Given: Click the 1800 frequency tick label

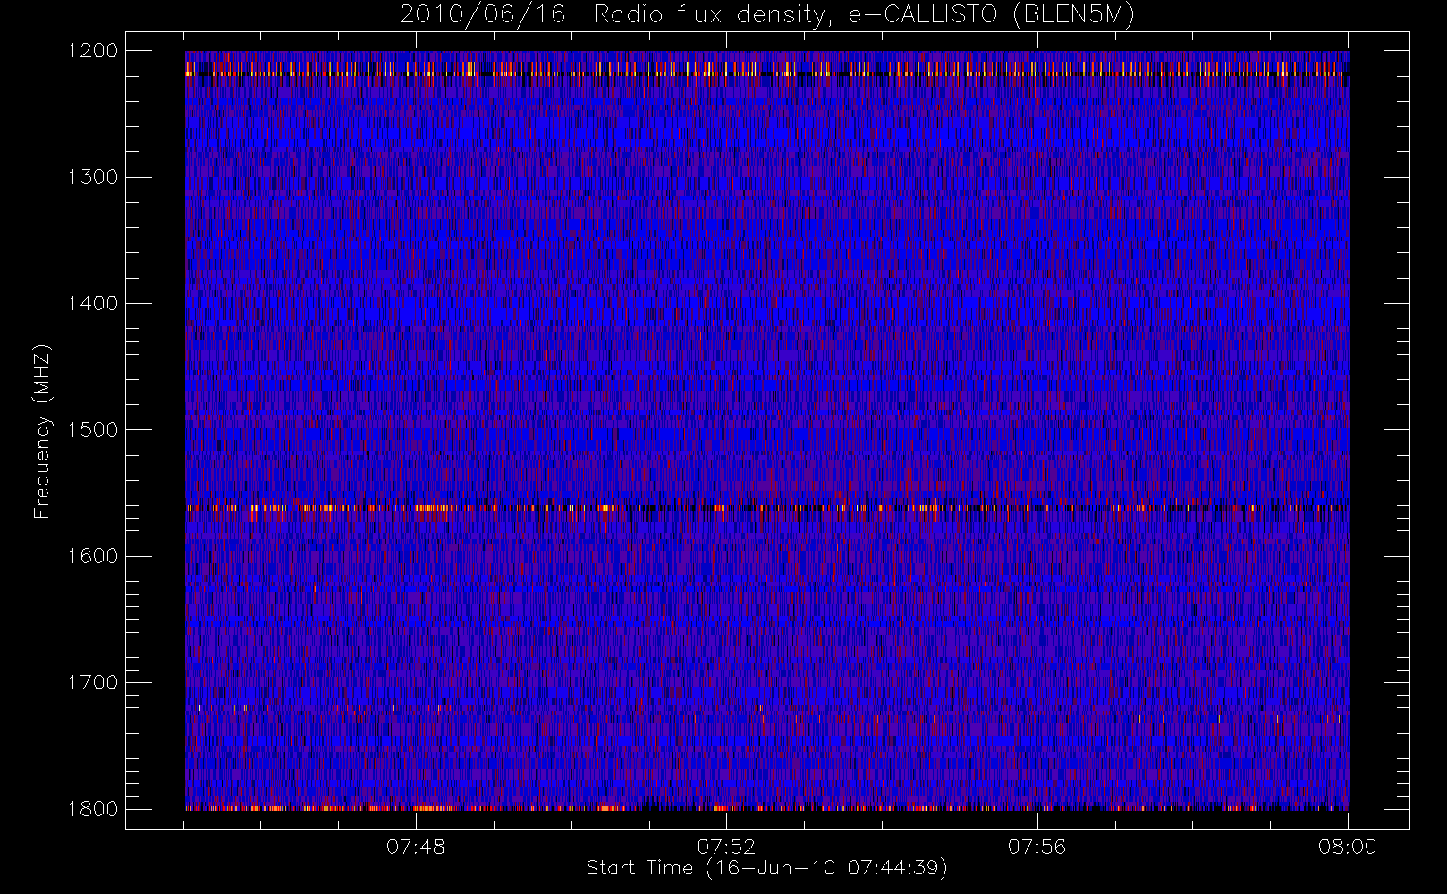Looking at the screenshot, I should point(93,809).
